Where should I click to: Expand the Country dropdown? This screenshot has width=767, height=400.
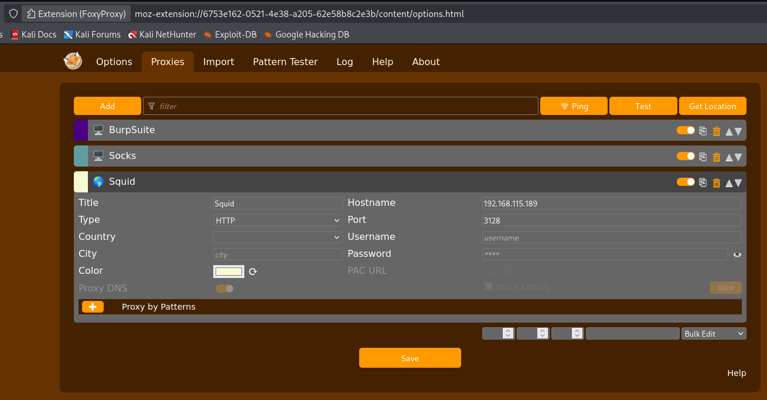pos(278,238)
